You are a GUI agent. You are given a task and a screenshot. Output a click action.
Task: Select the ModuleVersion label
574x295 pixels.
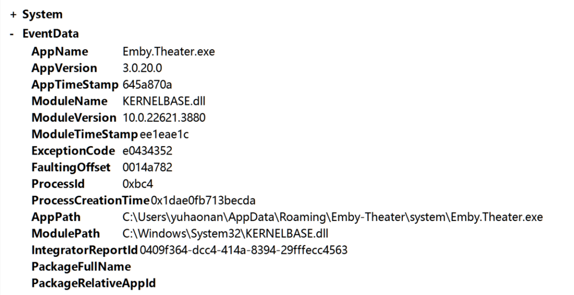click(x=73, y=118)
